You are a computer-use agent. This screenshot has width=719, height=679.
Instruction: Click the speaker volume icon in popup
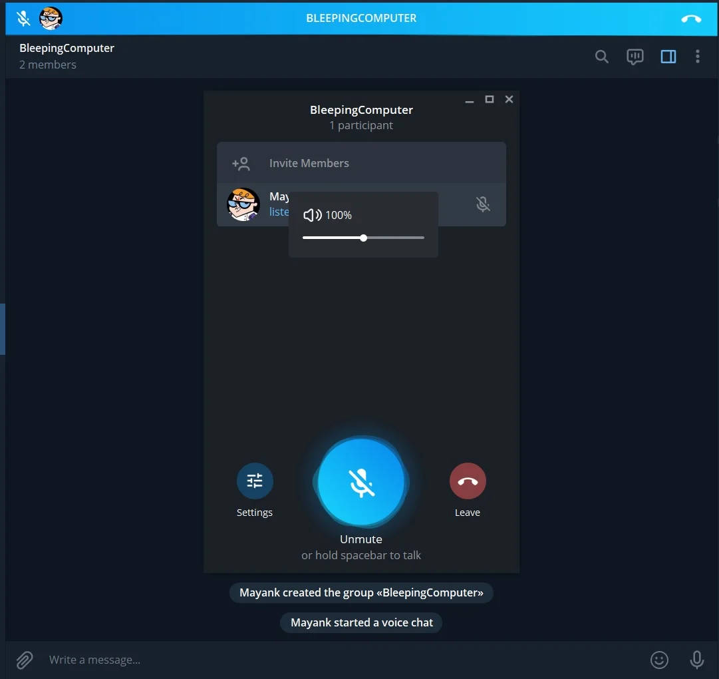point(312,215)
